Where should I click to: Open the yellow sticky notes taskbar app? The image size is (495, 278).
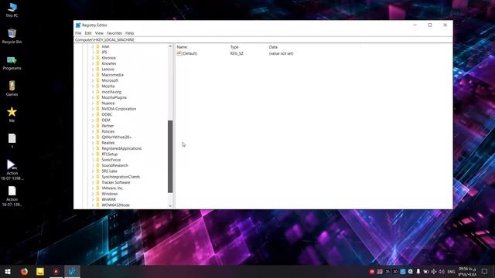click(x=40, y=271)
